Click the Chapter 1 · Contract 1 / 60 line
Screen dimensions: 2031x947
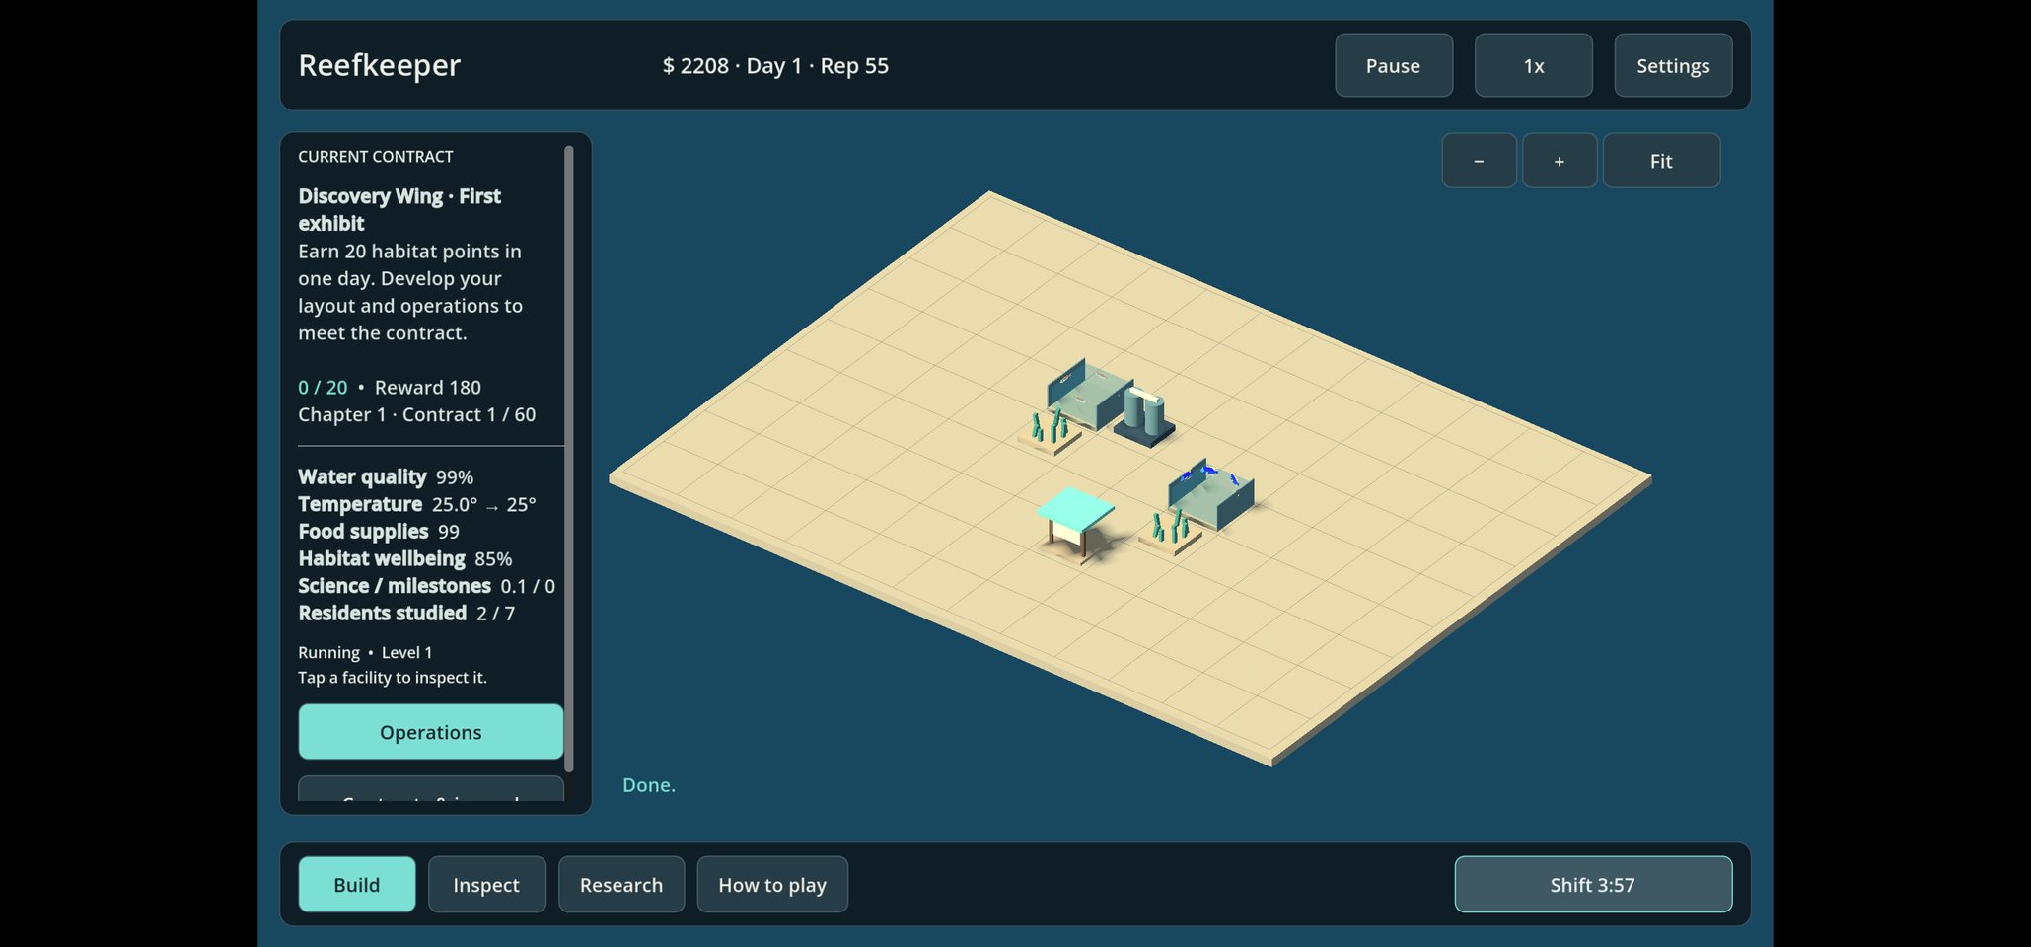click(x=417, y=414)
